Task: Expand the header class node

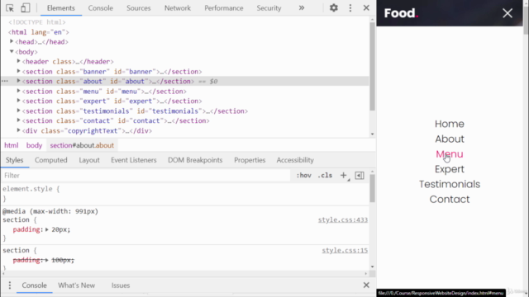Action: (18, 61)
